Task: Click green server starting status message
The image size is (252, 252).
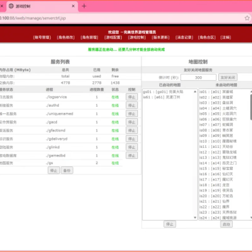Action: tap(126, 49)
